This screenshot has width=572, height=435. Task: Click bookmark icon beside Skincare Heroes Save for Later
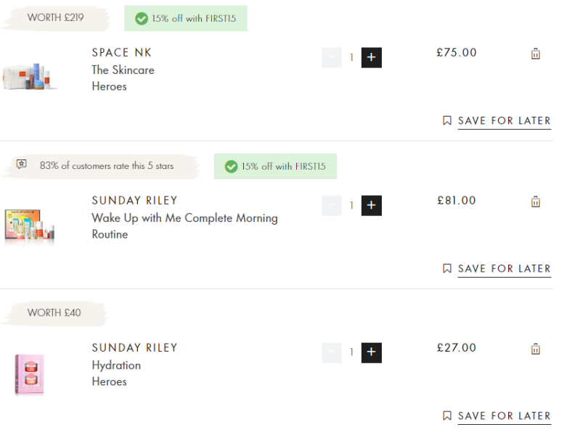[x=447, y=120]
